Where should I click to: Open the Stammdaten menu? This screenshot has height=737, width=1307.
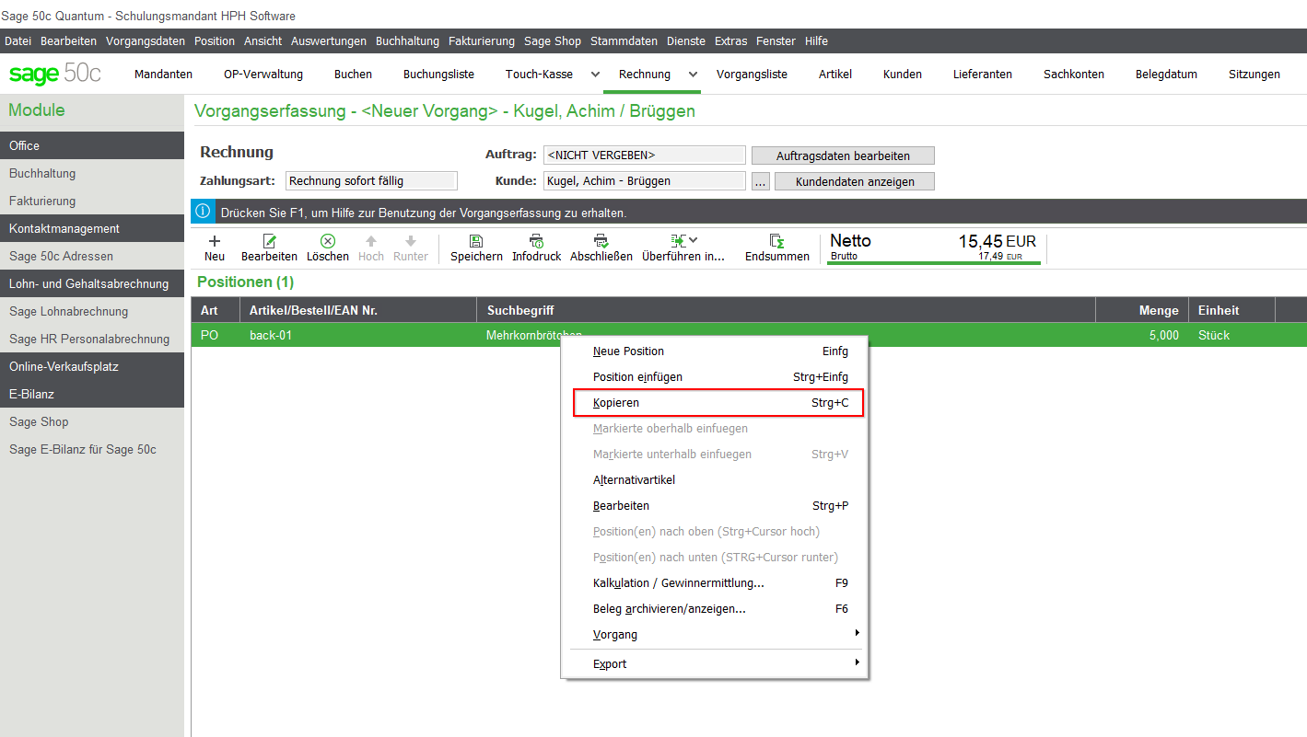[x=624, y=41]
